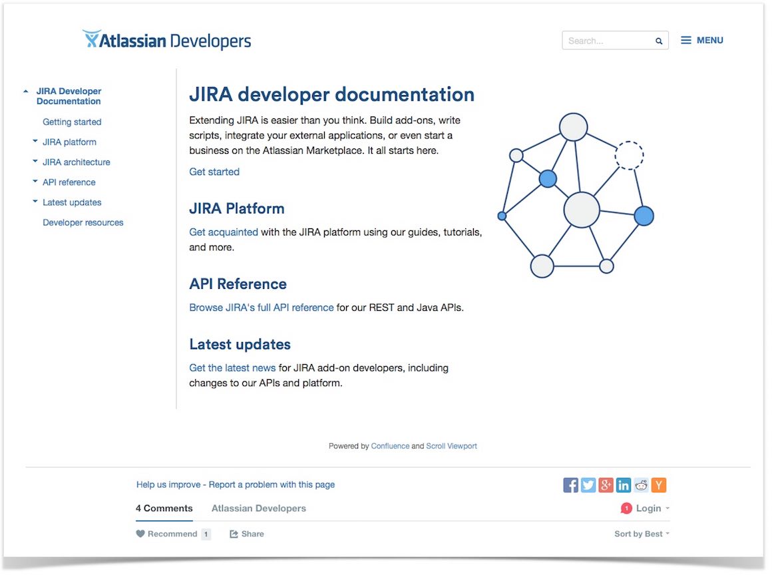Switch to the 4 Comments tab
Image resolution: width=772 pixels, height=575 pixels.
click(164, 508)
